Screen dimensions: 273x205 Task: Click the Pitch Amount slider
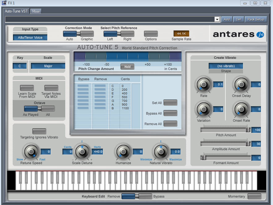click(x=226, y=130)
